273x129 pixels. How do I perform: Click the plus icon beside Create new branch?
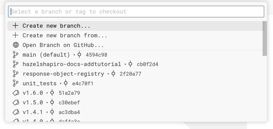coord(16,26)
